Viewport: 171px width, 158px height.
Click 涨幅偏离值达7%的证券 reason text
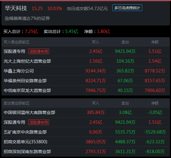click(27, 18)
